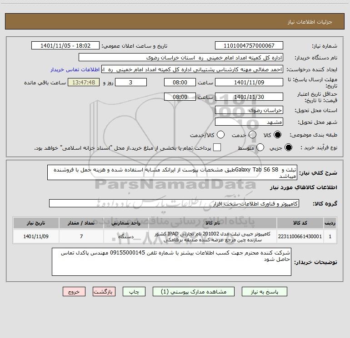Screen dimensions: 350x338
Task: Choose the متوسط purchase process option
Action: coord(260,147)
